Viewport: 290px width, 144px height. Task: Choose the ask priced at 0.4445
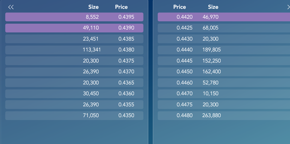tap(224, 61)
